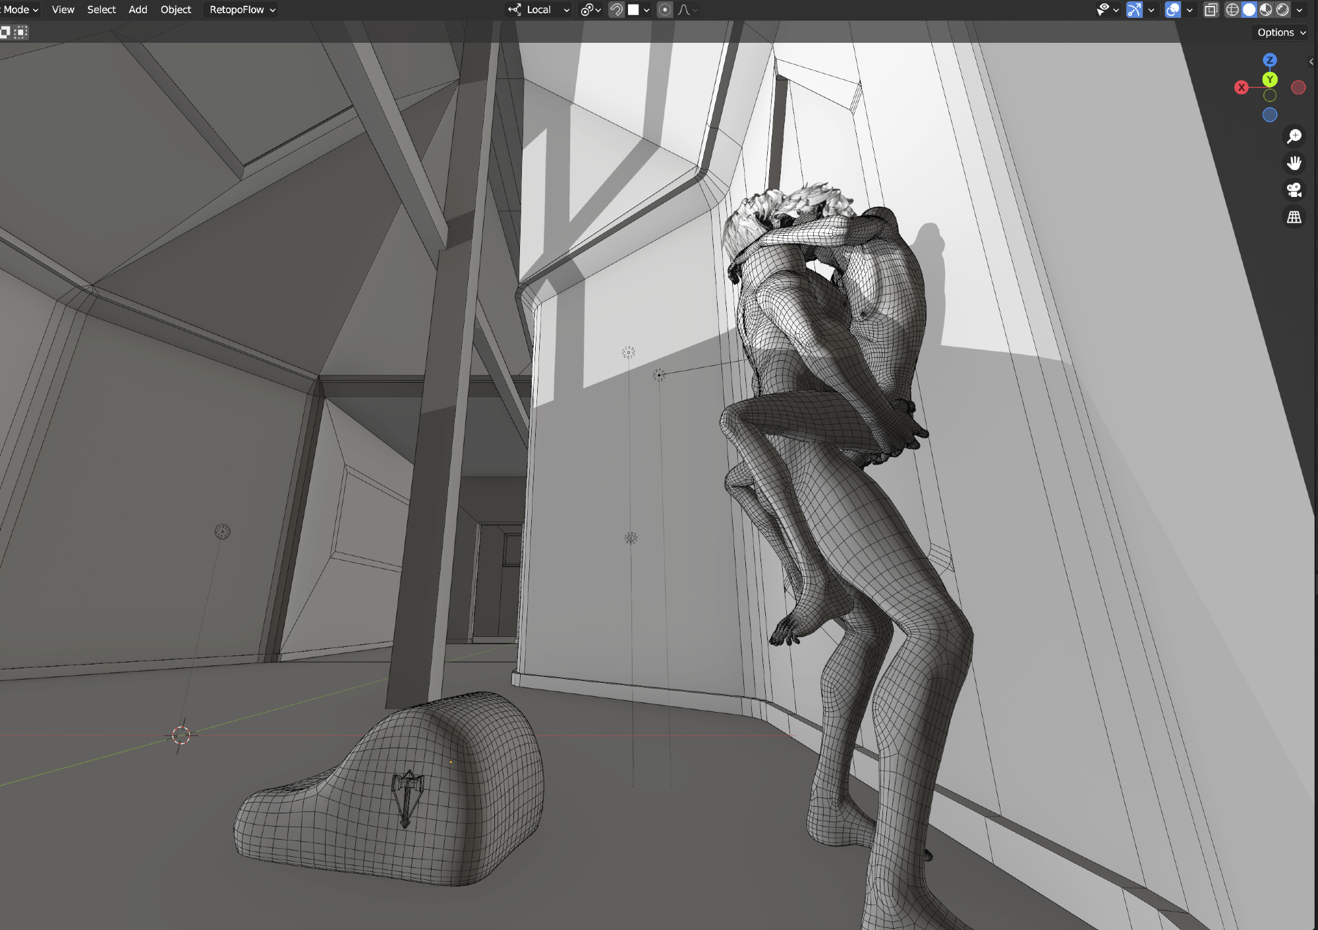
Task: Open the View menu
Action: click(63, 10)
